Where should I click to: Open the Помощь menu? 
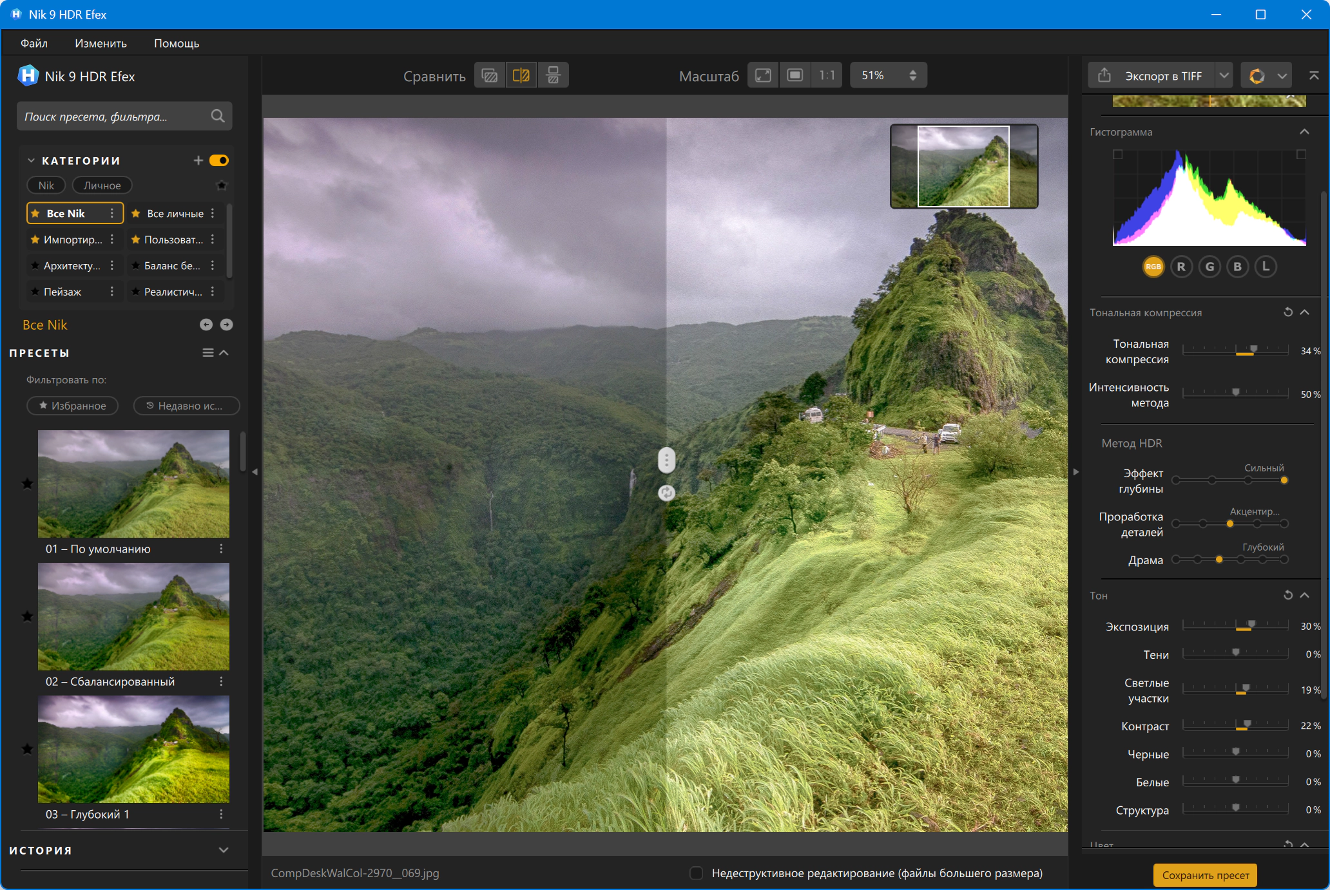(177, 43)
